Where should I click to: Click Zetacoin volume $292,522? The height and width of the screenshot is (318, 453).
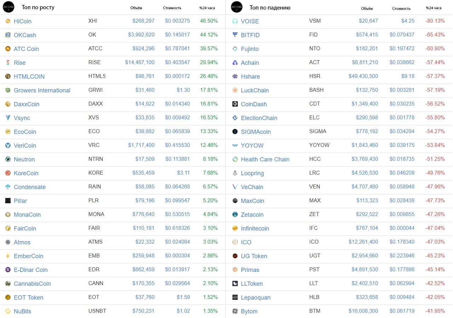tap(367, 214)
